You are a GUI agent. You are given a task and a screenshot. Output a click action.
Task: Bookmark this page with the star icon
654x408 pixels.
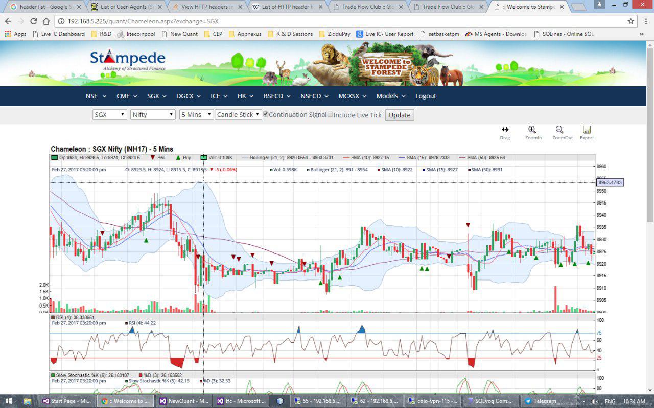[x=631, y=21]
